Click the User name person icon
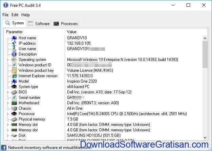Viewport: 212px width, 151px height. coord(14,49)
